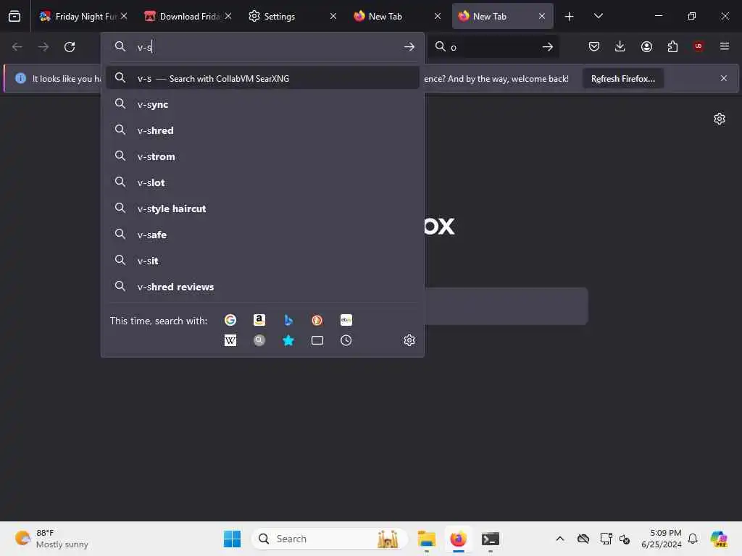The width and height of the screenshot is (742, 556).
Task: Choose the v-style haircut suggestion
Action: pyautogui.click(x=262, y=208)
